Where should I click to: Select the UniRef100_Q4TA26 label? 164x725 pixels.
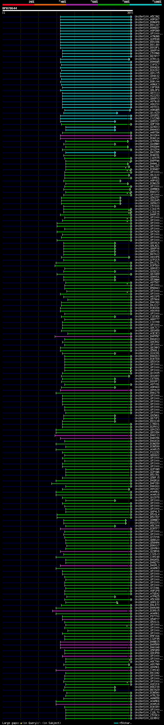tap(147, 232)
